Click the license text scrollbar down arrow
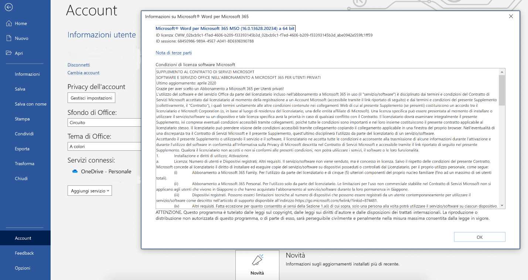 point(502,205)
